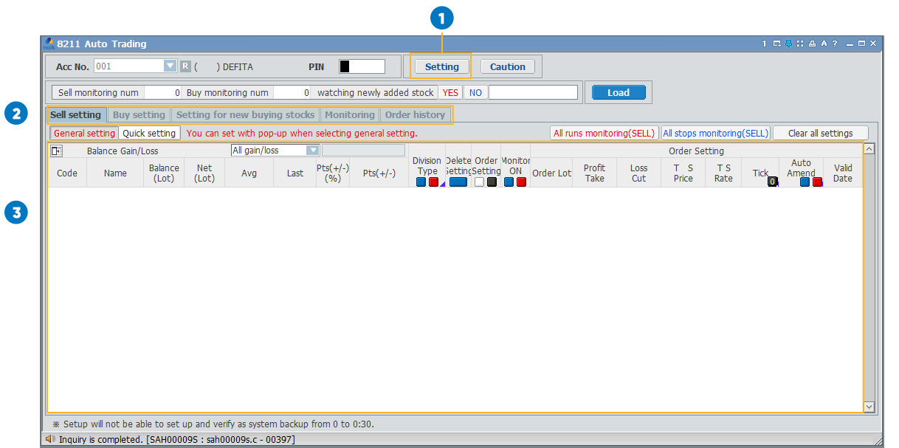
Task: Open the Tick column value selector
Action: pyautogui.click(x=772, y=182)
